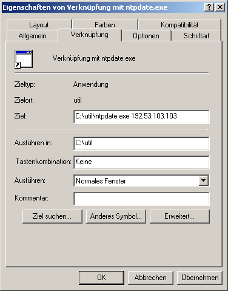Open the Ausführen dropdown arrow

[204, 180]
